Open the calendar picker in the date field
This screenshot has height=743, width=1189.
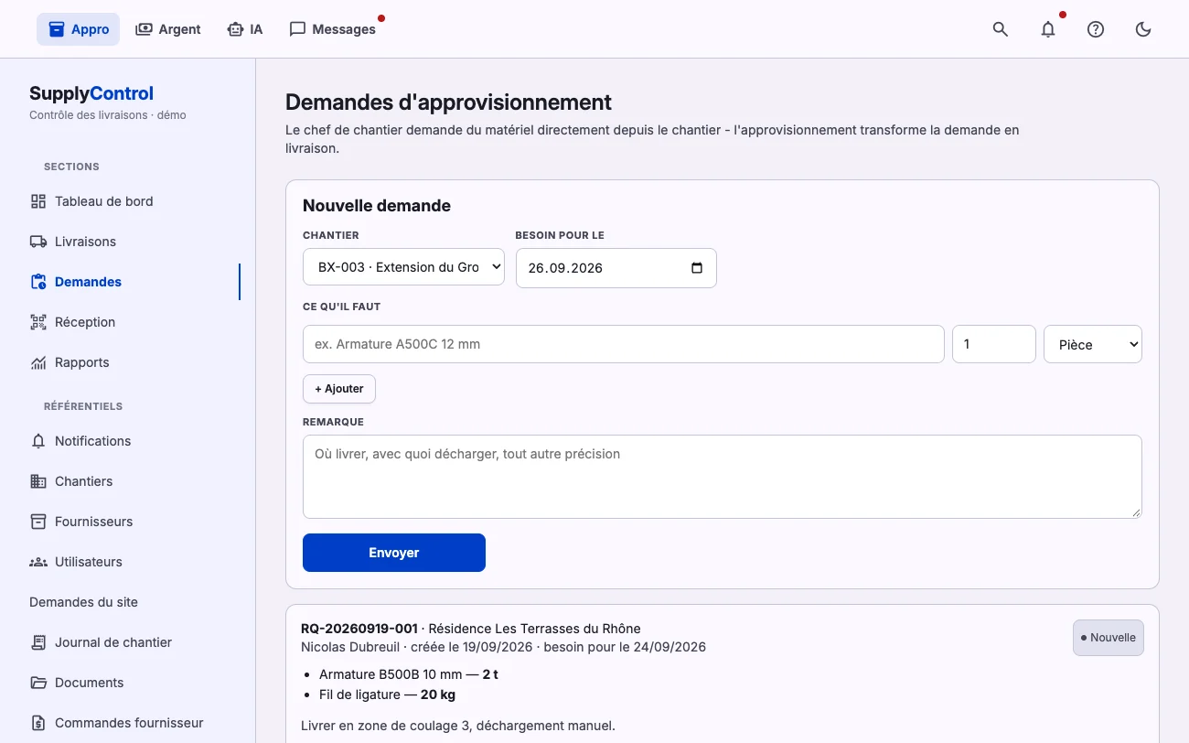[x=697, y=268]
